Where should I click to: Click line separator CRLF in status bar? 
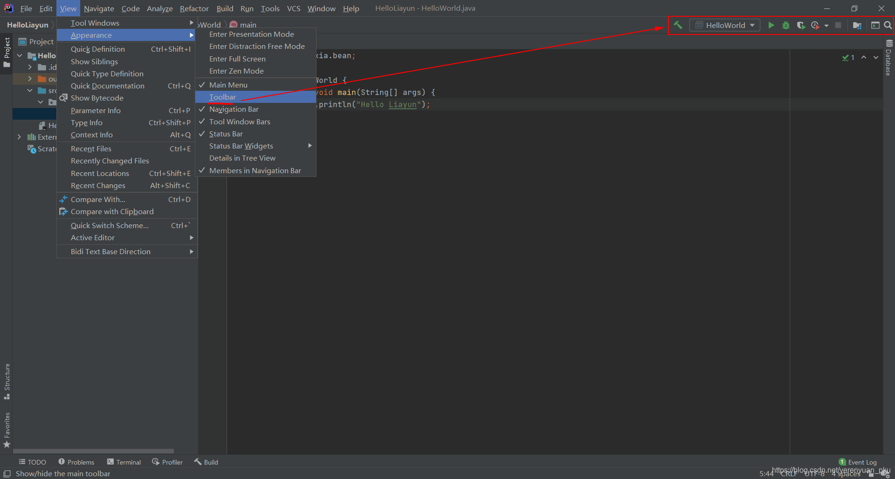tap(789, 473)
